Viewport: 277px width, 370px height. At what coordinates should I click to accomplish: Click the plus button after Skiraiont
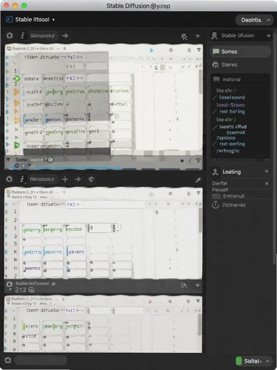point(65,179)
